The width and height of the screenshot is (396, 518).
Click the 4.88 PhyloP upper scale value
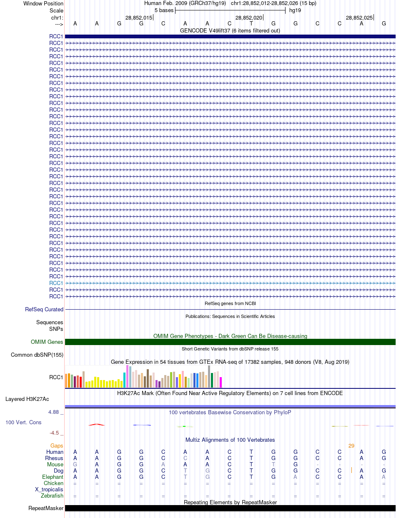coord(55,413)
